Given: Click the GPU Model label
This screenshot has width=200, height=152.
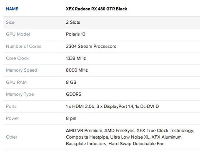Looking at the screenshot, I should tap(18, 34).
